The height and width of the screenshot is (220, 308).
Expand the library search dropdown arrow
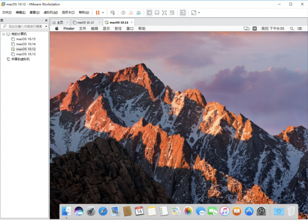point(46,26)
